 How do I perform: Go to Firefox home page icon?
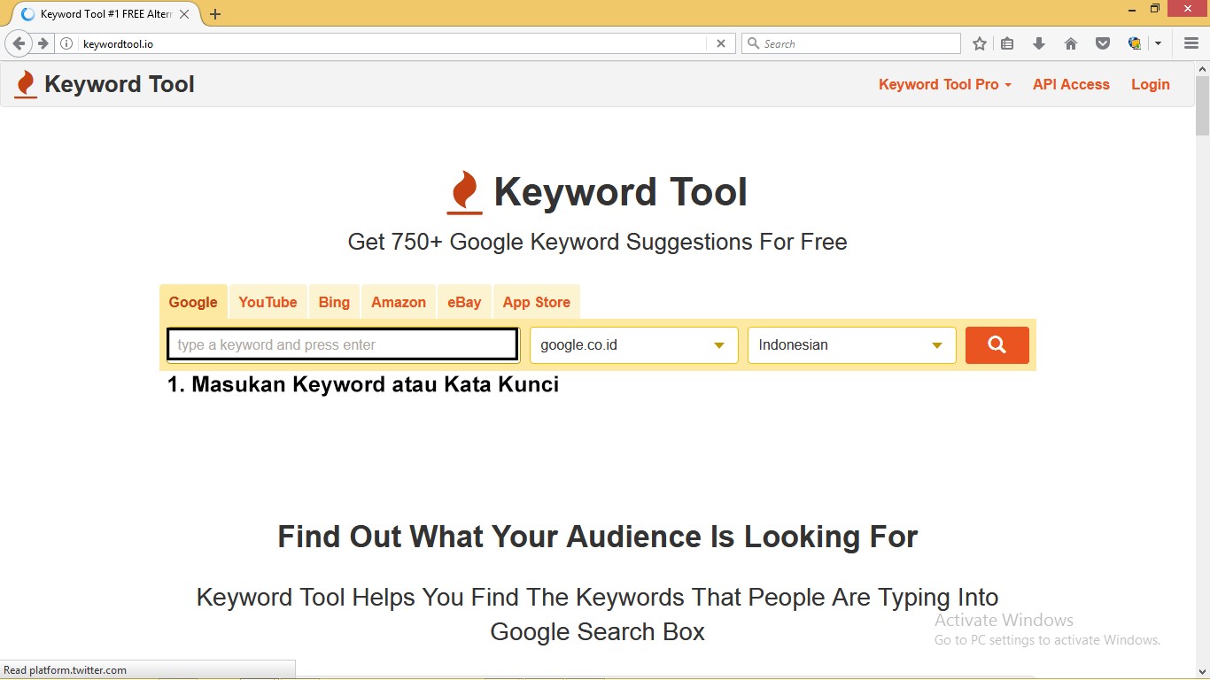tap(1071, 43)
